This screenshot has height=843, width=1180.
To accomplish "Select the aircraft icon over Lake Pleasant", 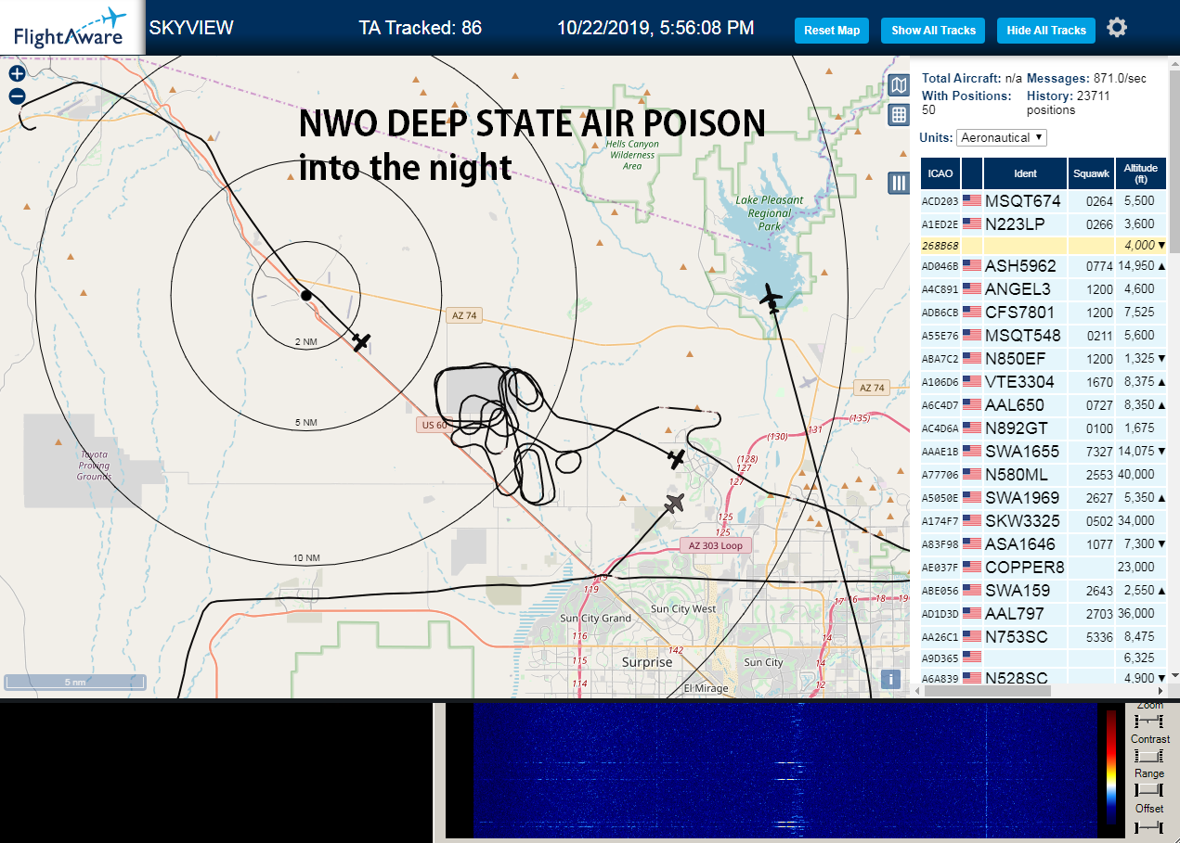I will click(771, 298).
